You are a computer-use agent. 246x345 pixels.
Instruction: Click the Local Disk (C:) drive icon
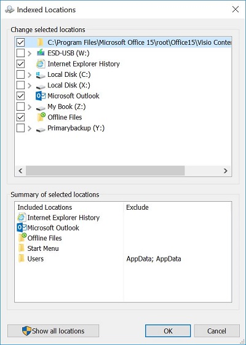click(41, 74)
